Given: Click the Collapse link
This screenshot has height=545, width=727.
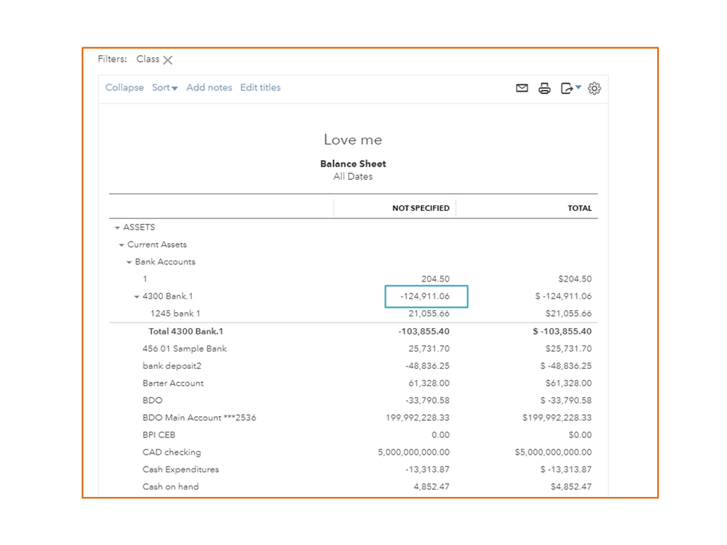Looking at the screenshot, I should (124, 87).
